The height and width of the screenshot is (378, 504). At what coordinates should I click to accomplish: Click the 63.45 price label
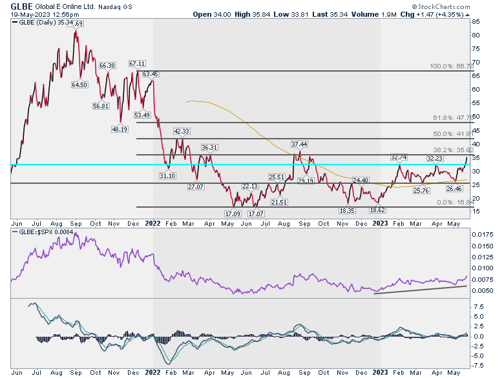point(151,74)
